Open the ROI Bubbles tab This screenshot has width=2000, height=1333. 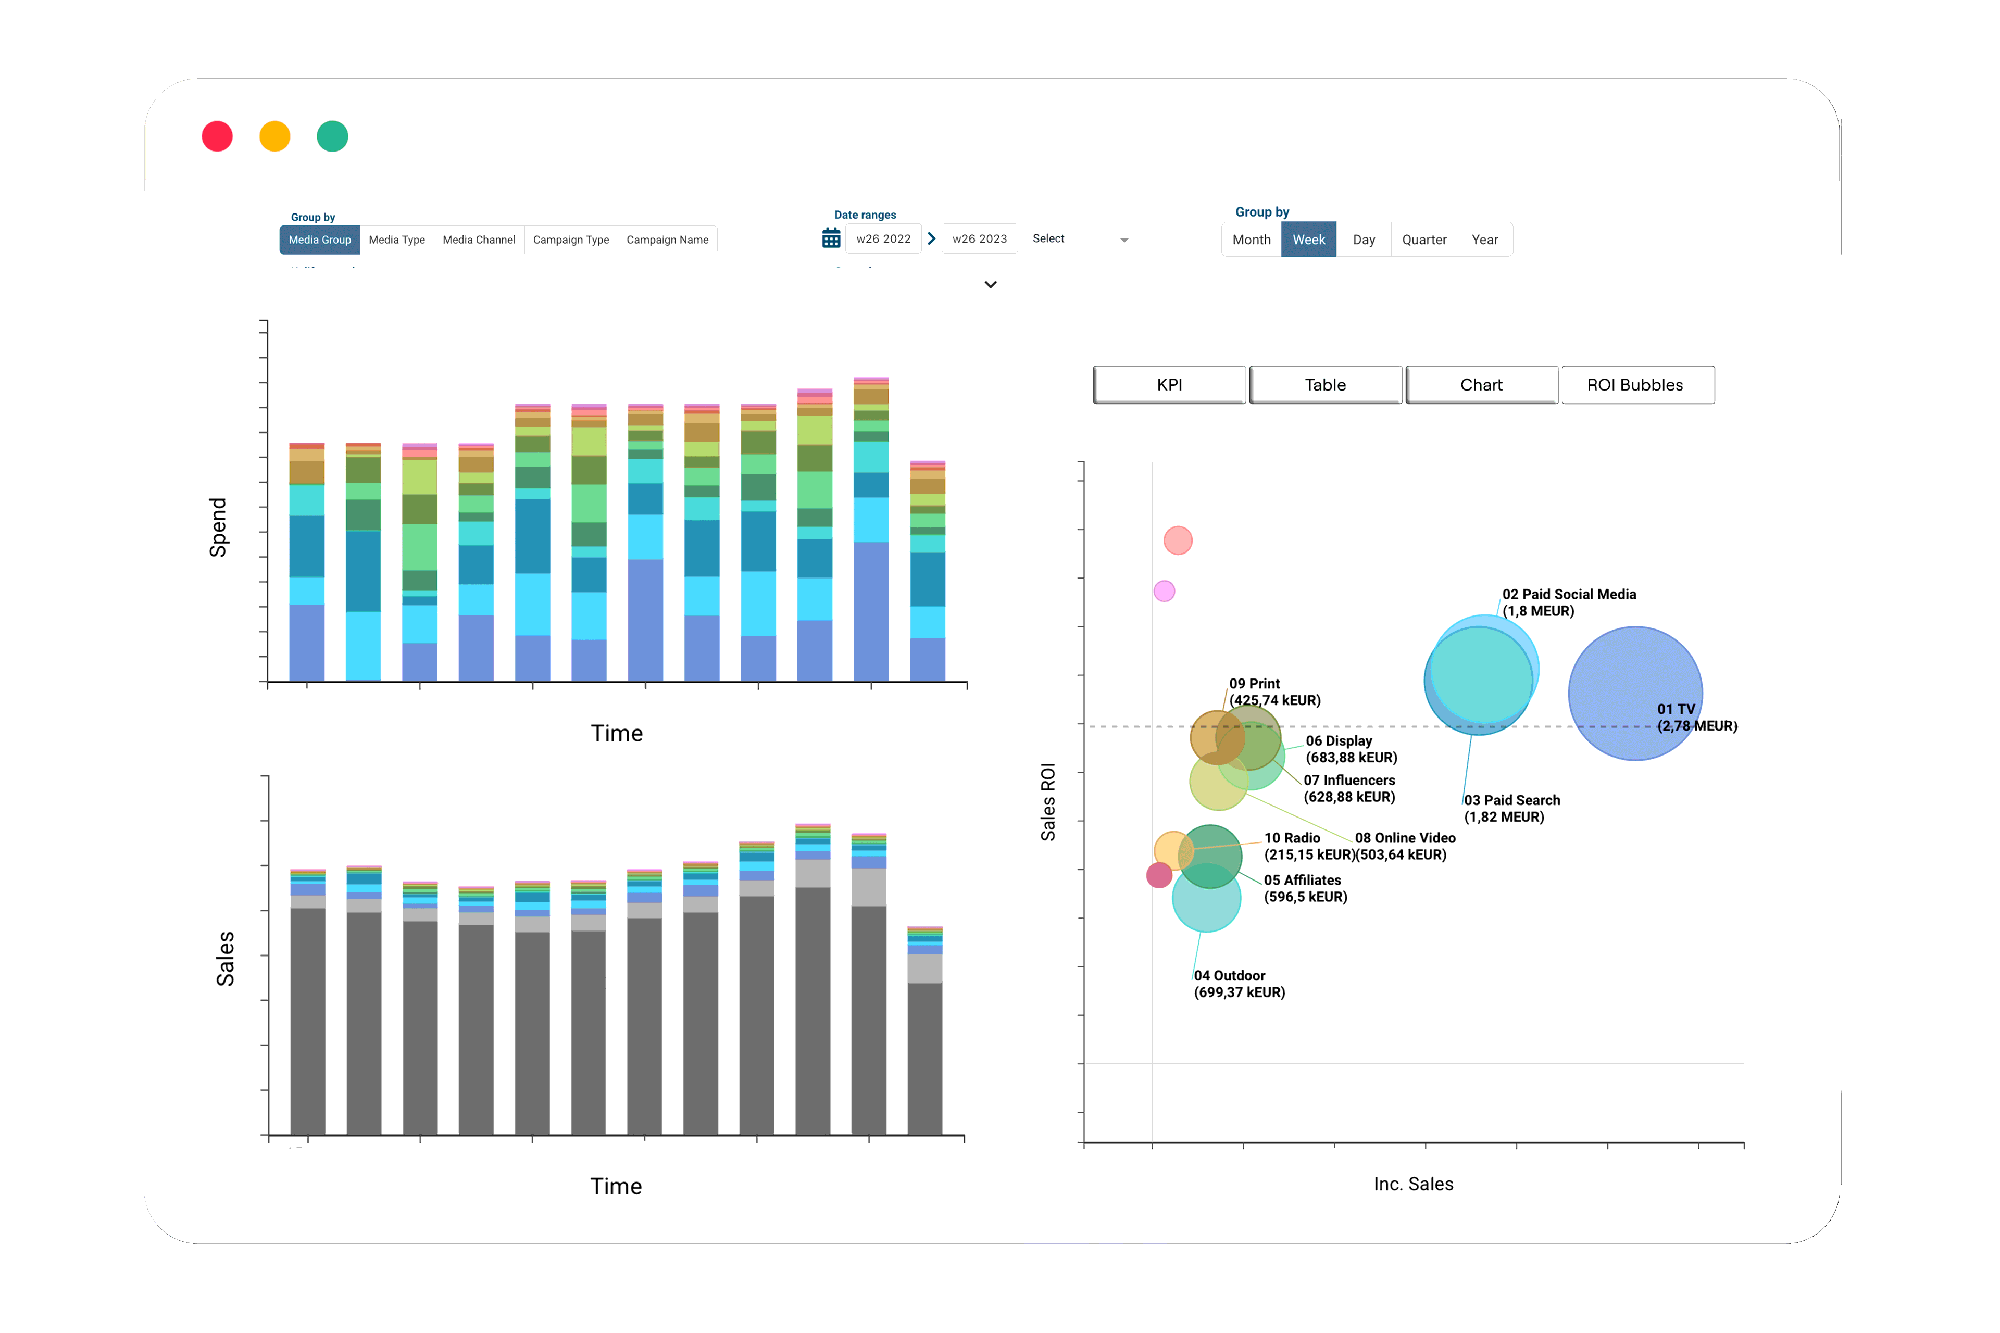point(1638,385)
